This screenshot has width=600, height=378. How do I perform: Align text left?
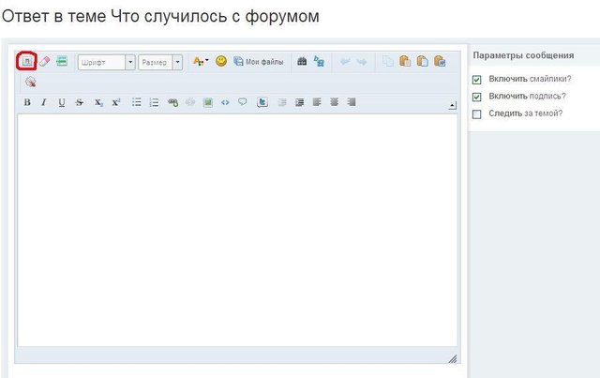(317, 102)
